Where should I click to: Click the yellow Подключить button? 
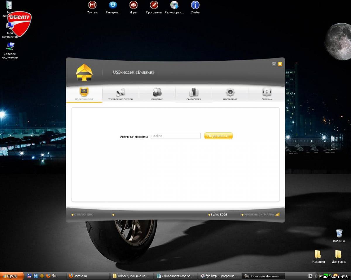218,136
